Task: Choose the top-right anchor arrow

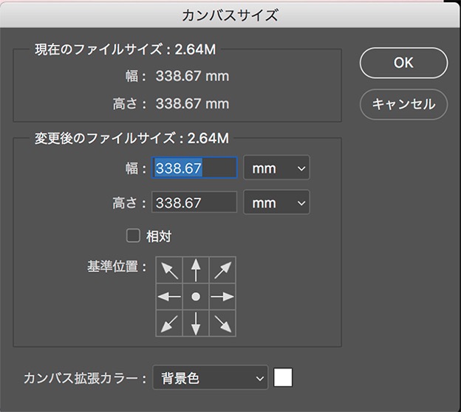Action: (x=222, y=270)
